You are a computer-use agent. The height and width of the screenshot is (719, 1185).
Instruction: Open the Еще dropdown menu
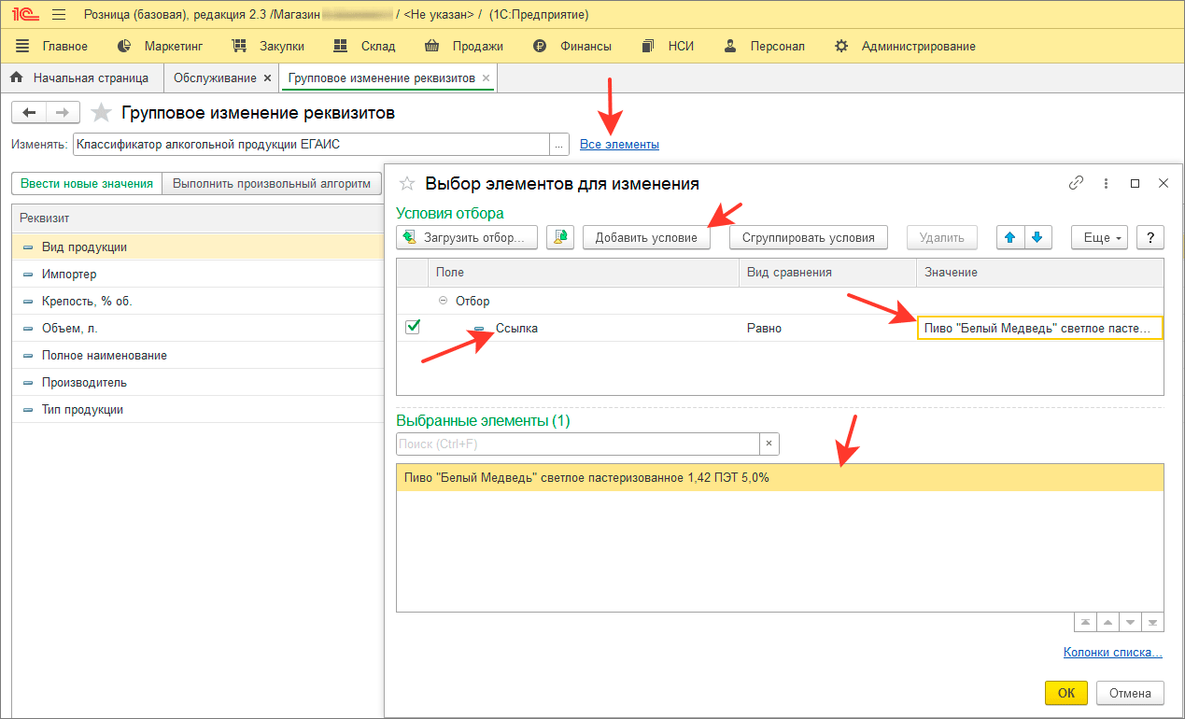1099,237
